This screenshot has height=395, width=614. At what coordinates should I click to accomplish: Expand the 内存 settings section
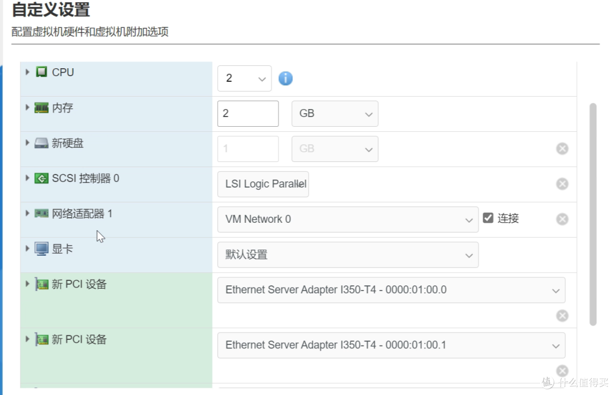point(27,107)
